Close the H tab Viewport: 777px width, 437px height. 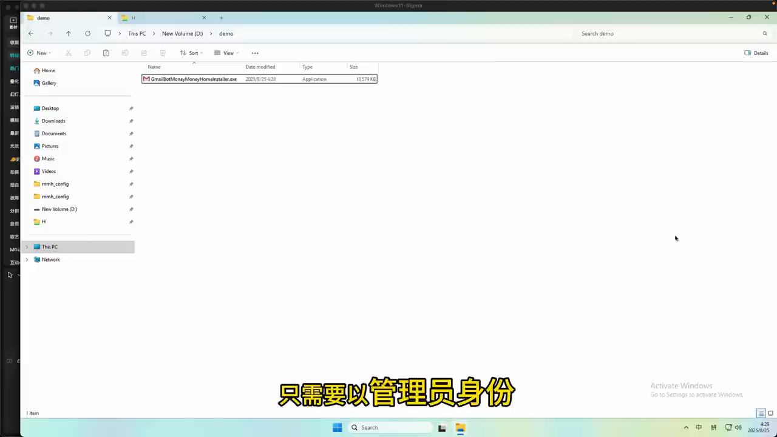(x=204, y=18)
